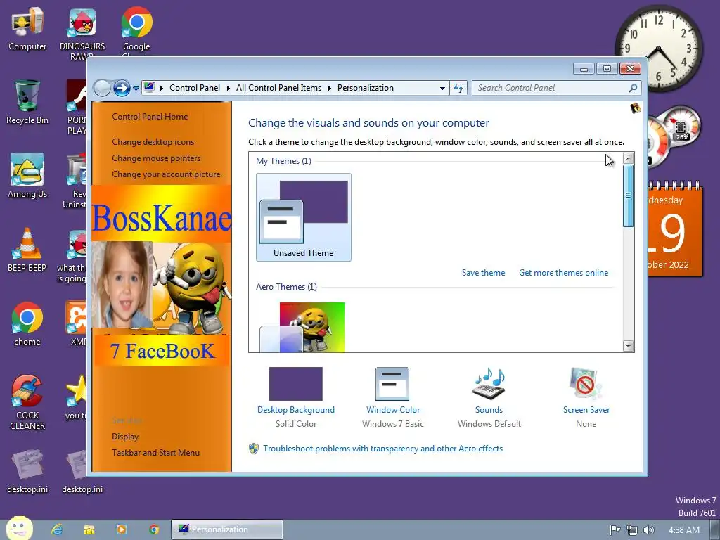The height and width of the screenshot is (540, 720).
Task: Click the Window Color text link
Action: pyautogui.click(x=393, y=410)
